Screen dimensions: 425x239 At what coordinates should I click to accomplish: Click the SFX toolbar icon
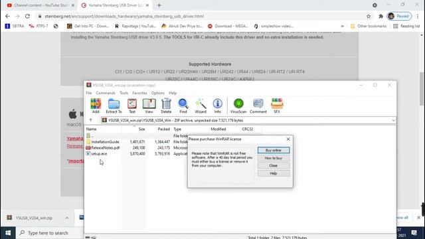tap(277, 106)
